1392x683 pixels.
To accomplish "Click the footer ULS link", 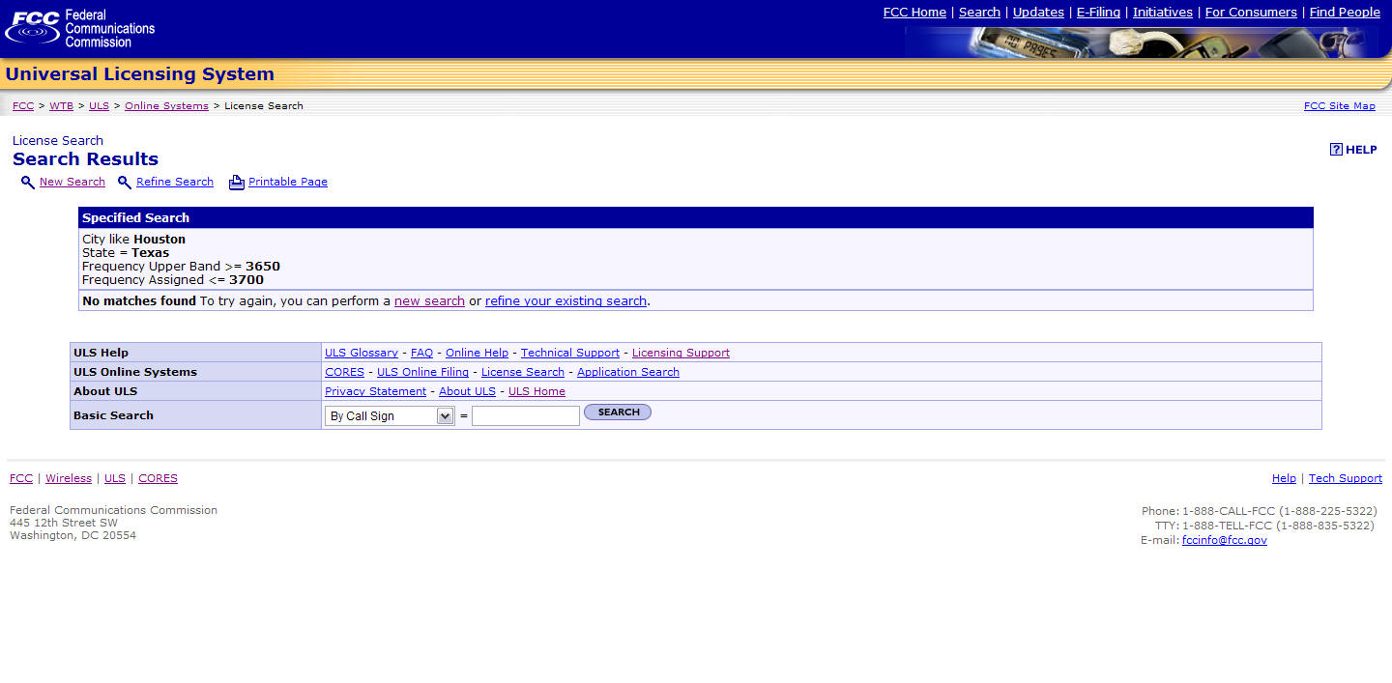I will (x=115, y=478).
